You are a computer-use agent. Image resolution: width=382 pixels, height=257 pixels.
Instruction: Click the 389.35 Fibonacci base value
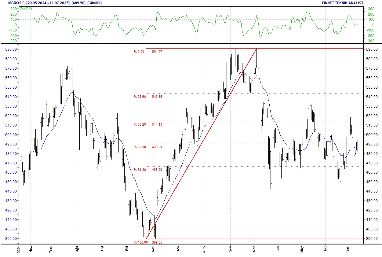[x=157, y=242]
